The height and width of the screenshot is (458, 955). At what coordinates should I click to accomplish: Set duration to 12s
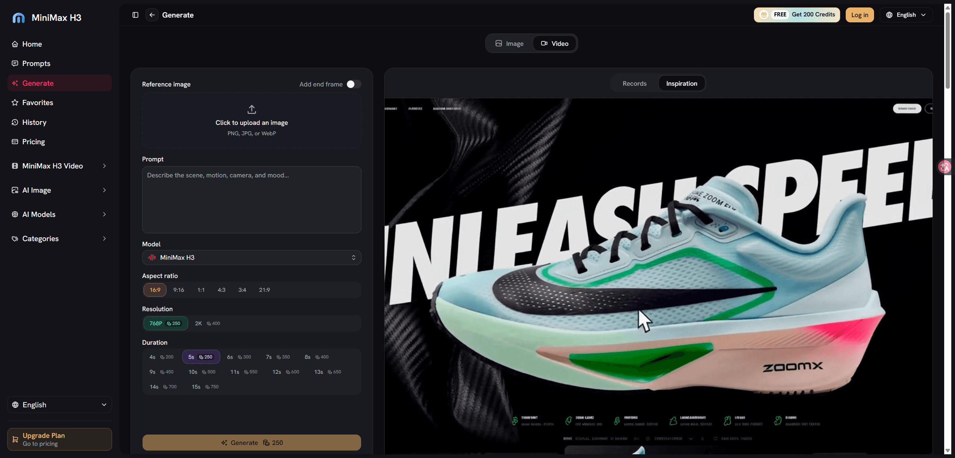click(286, 372)
